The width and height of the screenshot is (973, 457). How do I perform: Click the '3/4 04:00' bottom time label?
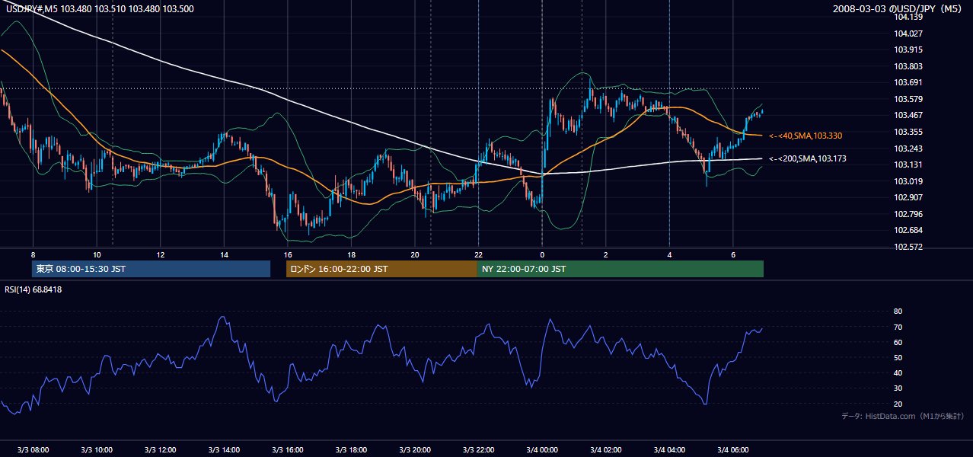[x=669, y=449]
